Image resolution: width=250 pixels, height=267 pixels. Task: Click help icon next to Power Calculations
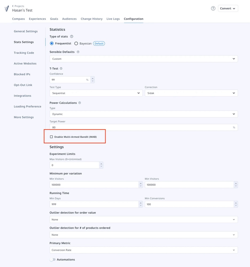[80, 103]
